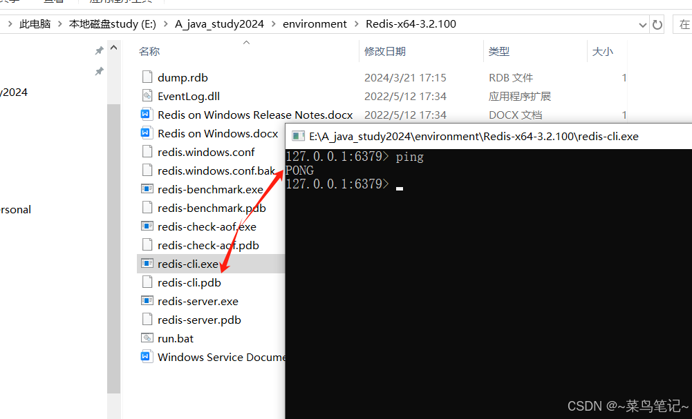Viewport: 692px width, 419px height.
Task: Expand chevron before 此电脑 in breadcrumb
Action: coord(10,23)
